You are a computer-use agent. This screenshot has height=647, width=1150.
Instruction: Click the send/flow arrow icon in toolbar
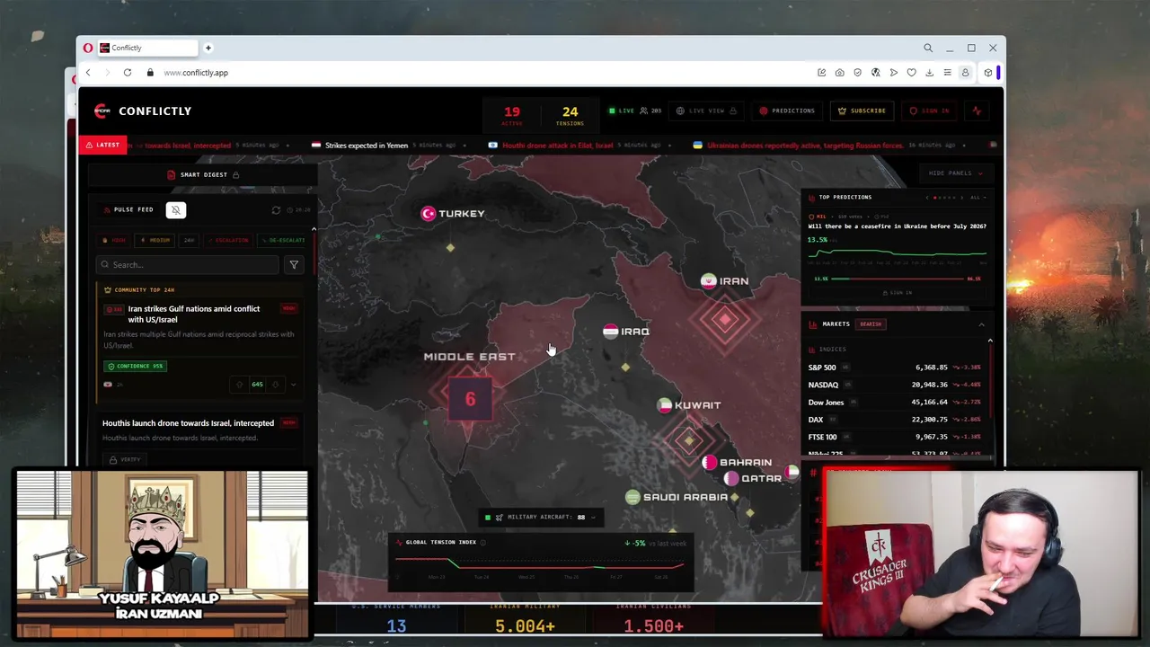click(x=893, y=73)
